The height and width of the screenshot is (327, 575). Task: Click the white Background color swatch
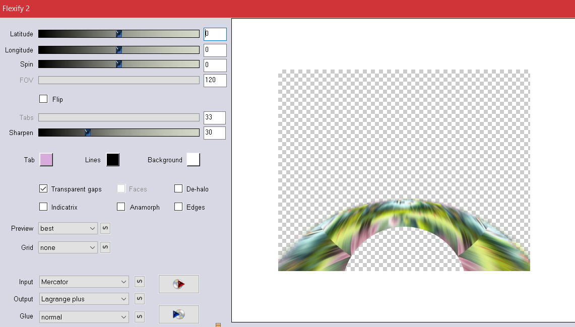[x=193, y=160]
